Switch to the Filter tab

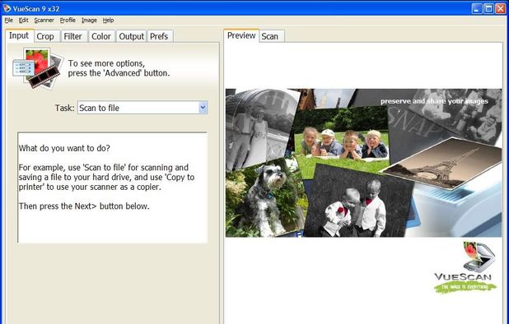pos(73,36)
